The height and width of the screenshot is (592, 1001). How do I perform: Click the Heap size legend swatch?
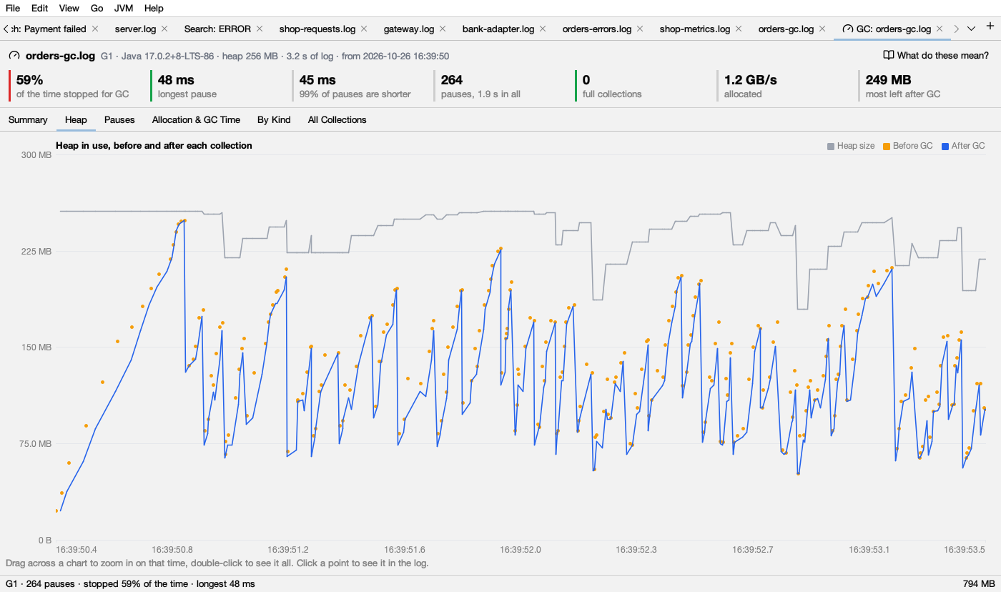tap(831, 146)
